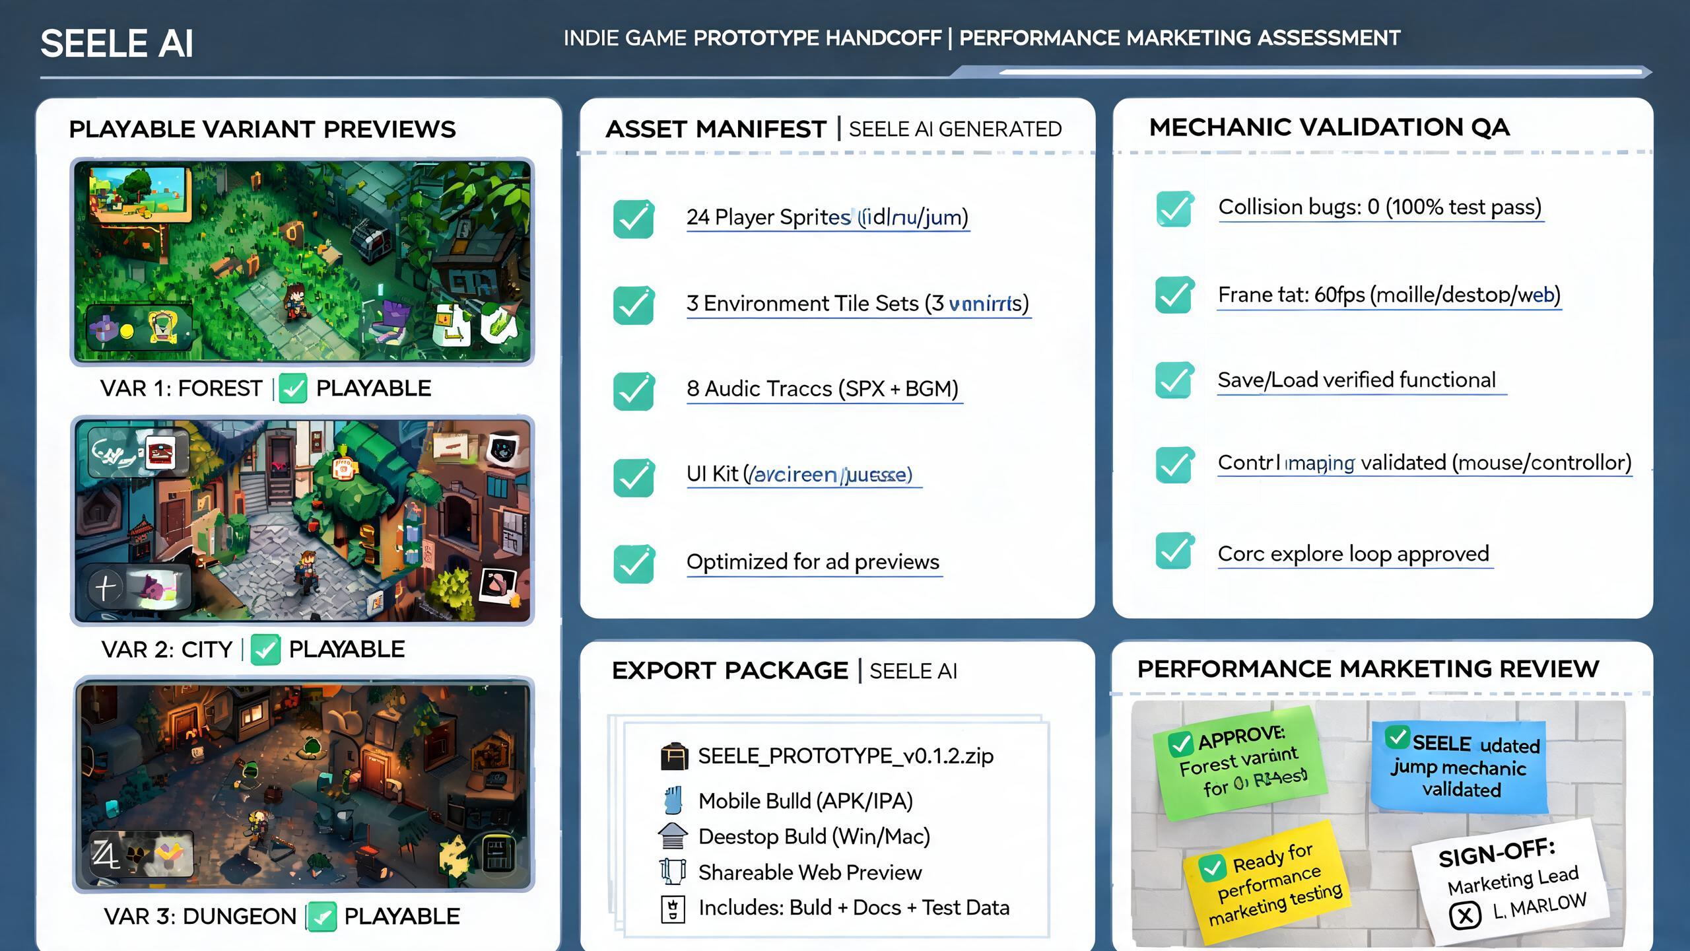
Task: Toggle the 60fps frame rate checkbox
Action: tap(1174, 295)
